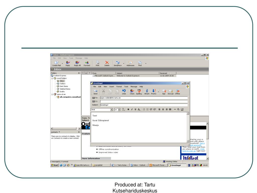
Task: Insert horizontal line in message
Action: point(175,110)
